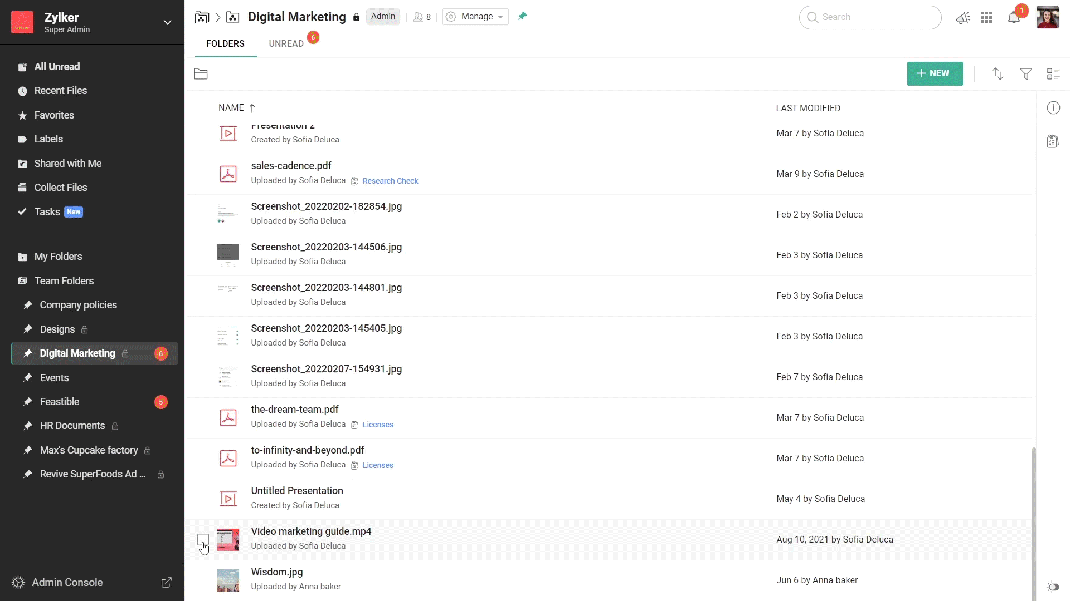Focus the Search field
Viewport: 1070px width, 601px height.
point(870,17)
